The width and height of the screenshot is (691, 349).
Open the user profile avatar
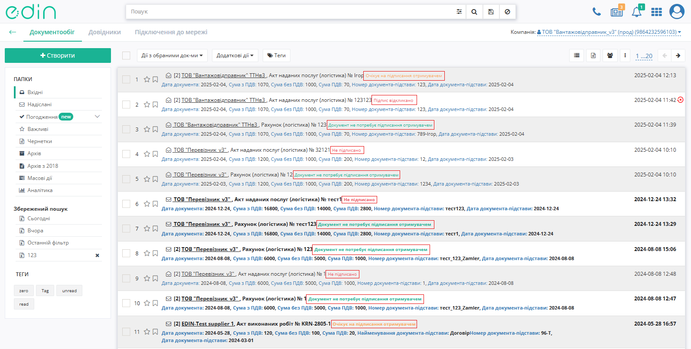[x=677, y=12]
